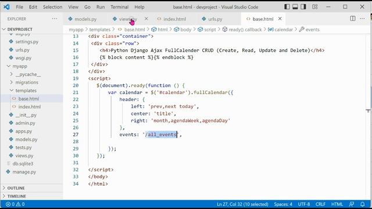Expand the migrations folder

(27, 82)
